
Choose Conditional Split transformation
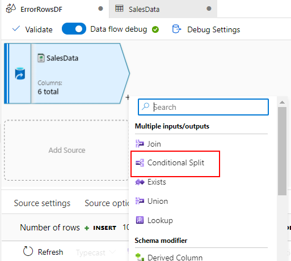[x=175, y=164]
